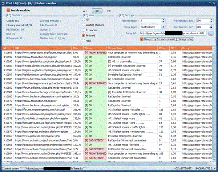Select row #10675 chudohleb.ch.ua

107,119
